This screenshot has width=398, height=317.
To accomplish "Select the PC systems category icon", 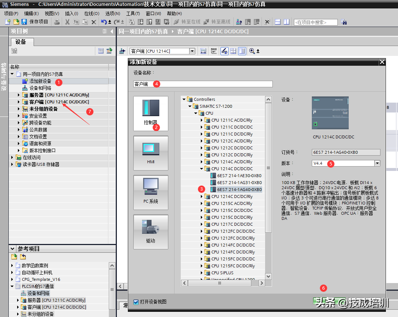I will click(151, 192).
